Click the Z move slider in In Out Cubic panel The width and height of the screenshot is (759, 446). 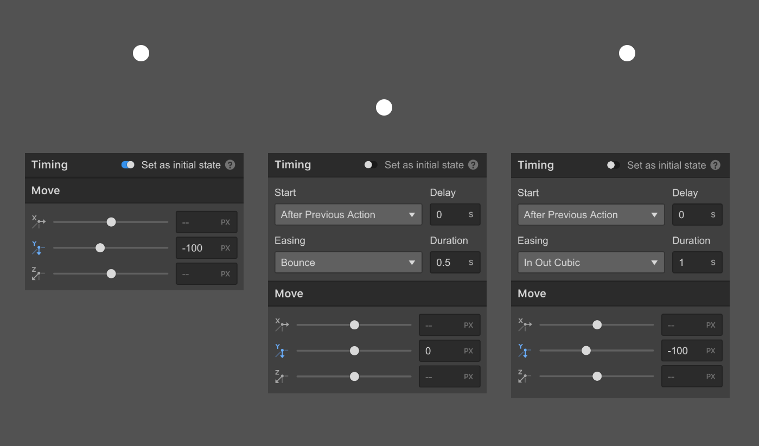click(597, 377)
